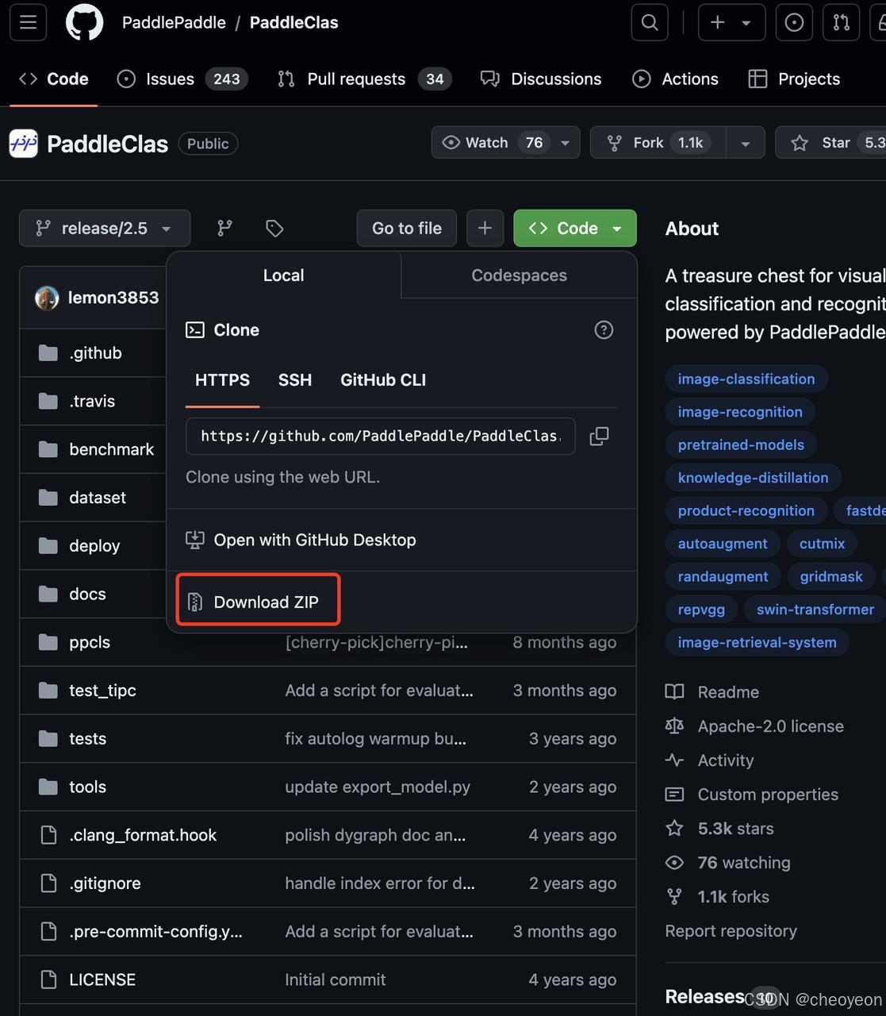This screenshot has width=886, height=1016.
Task: Switch to the Issues tab
Action: (x=182, y=79)
